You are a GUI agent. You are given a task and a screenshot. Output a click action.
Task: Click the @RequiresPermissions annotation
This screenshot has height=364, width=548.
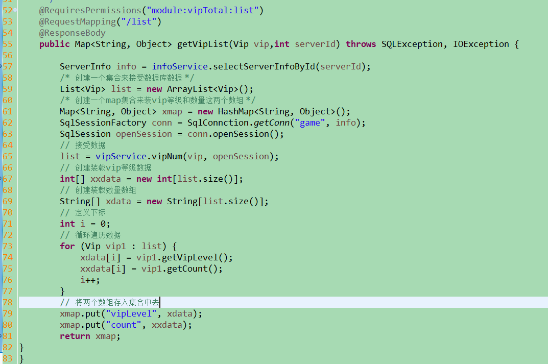(90, 11)
